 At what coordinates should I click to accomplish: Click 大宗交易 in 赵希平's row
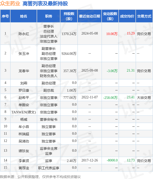point(144,98)
